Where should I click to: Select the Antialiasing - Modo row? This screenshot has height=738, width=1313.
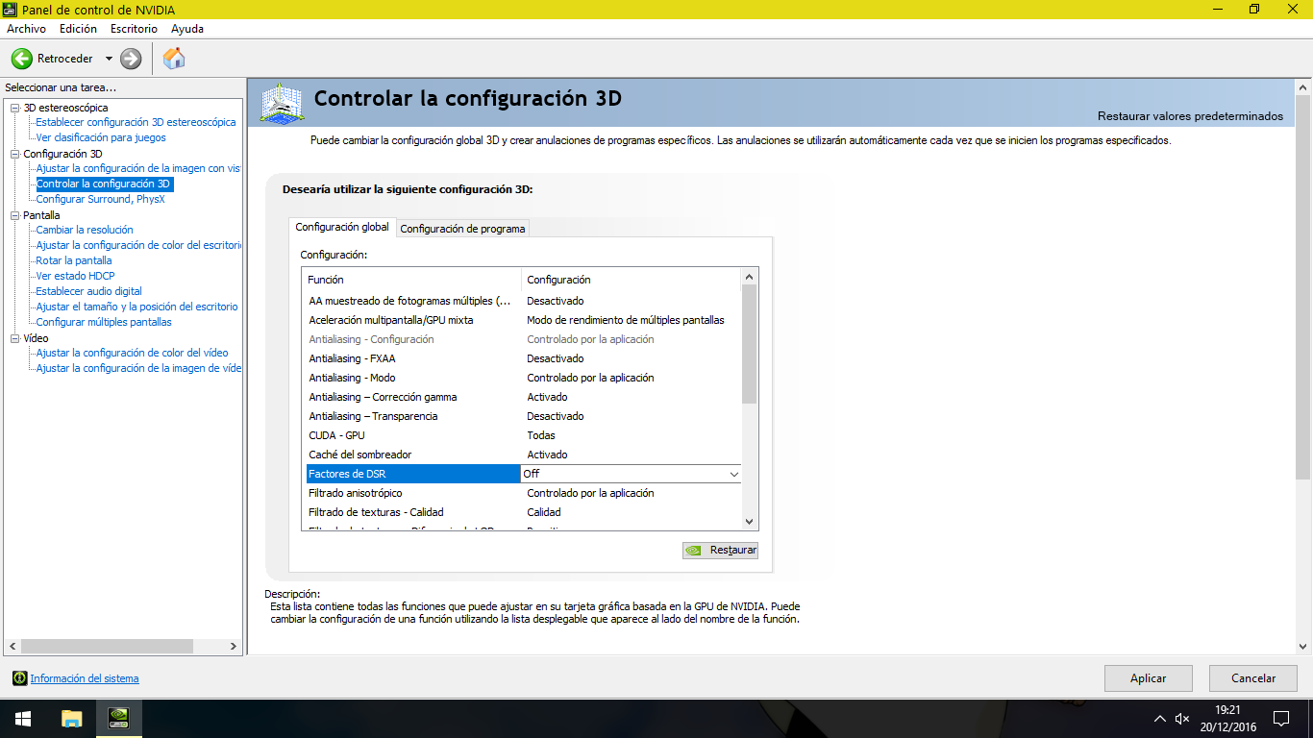[522, 378]
